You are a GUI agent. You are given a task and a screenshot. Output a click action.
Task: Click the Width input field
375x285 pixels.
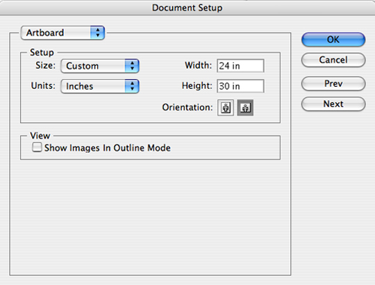click(240, 66)
